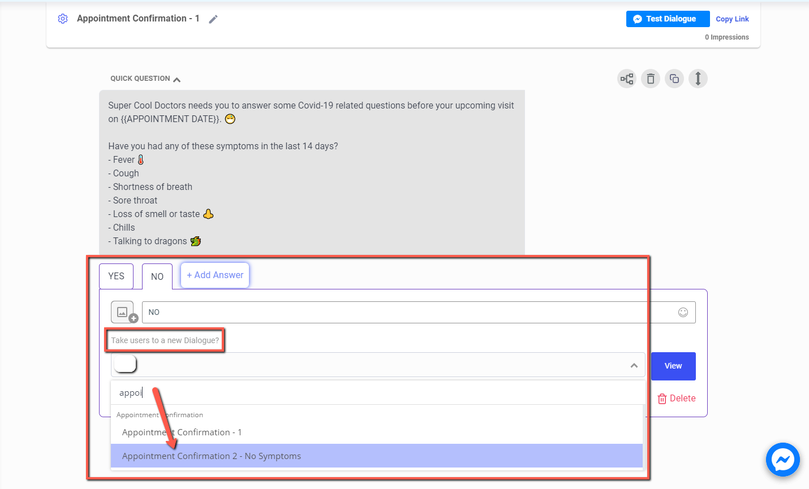This screenshot has height=489, width=809.
Task: Click the View button
Action: (673, 366)
